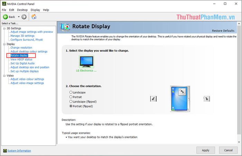Click the 3D Settings tree label

click(x=14, y=28)
